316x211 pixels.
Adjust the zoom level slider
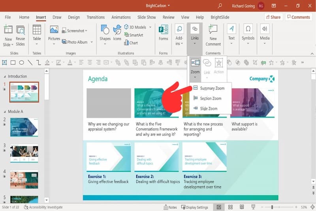272,207
